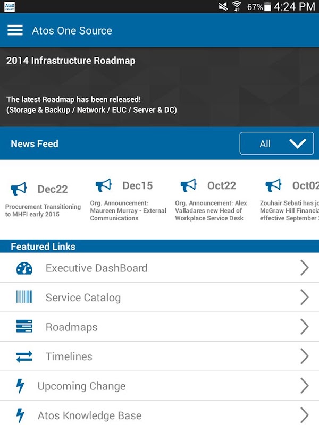Tap the 4:24 PM clock
The image size is (319, 425).
[295, 6]
